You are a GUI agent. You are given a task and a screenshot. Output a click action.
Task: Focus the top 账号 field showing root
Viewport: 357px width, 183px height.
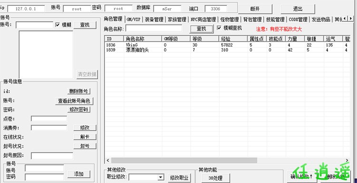(x=77, y=9)
